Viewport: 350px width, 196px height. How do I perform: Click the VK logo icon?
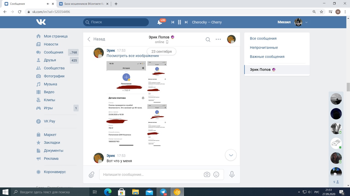(41, 22)
